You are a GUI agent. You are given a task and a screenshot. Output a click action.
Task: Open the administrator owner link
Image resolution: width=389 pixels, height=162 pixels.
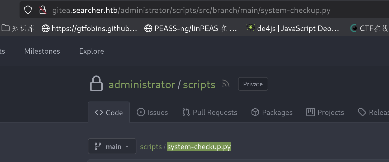click(142, 85)
